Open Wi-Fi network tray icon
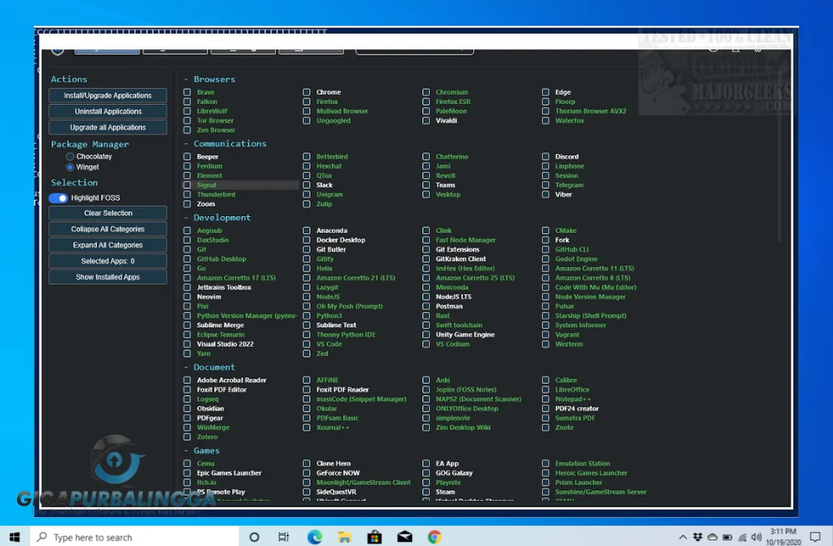The height and width of the screenshot is (546, 833). 742,537
